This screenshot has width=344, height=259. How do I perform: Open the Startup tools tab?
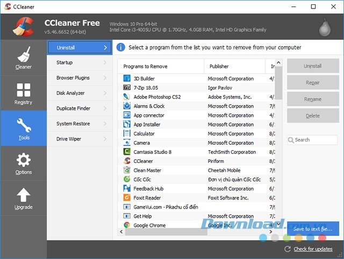[80, 63]
